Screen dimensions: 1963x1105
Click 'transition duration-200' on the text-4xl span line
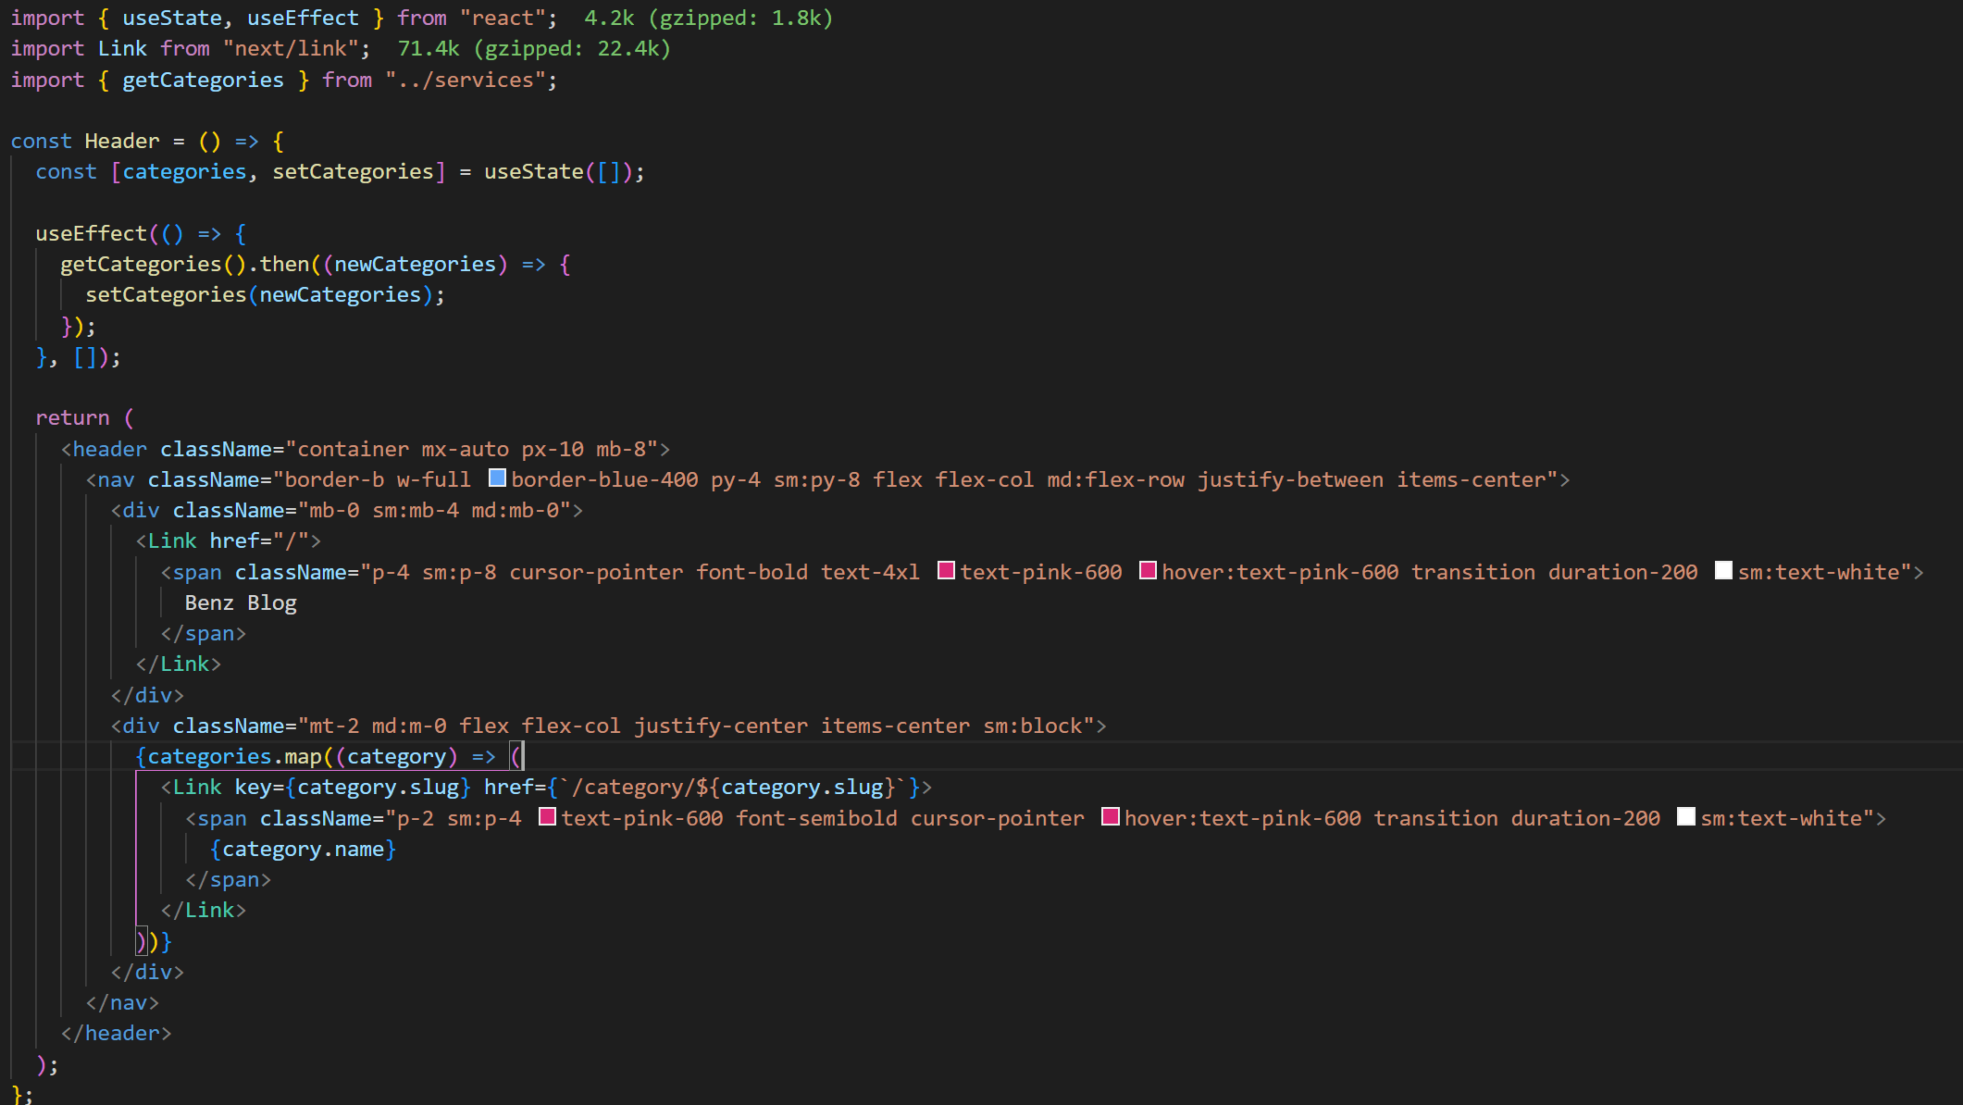(x=1554, y=573)
